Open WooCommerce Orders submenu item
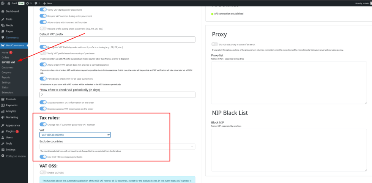 5,57
